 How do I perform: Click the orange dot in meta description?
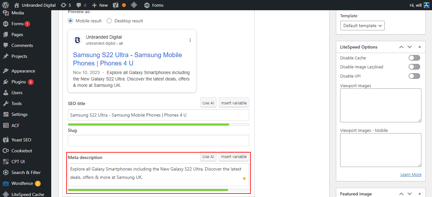pyautogui.click(x=244, y=178)
